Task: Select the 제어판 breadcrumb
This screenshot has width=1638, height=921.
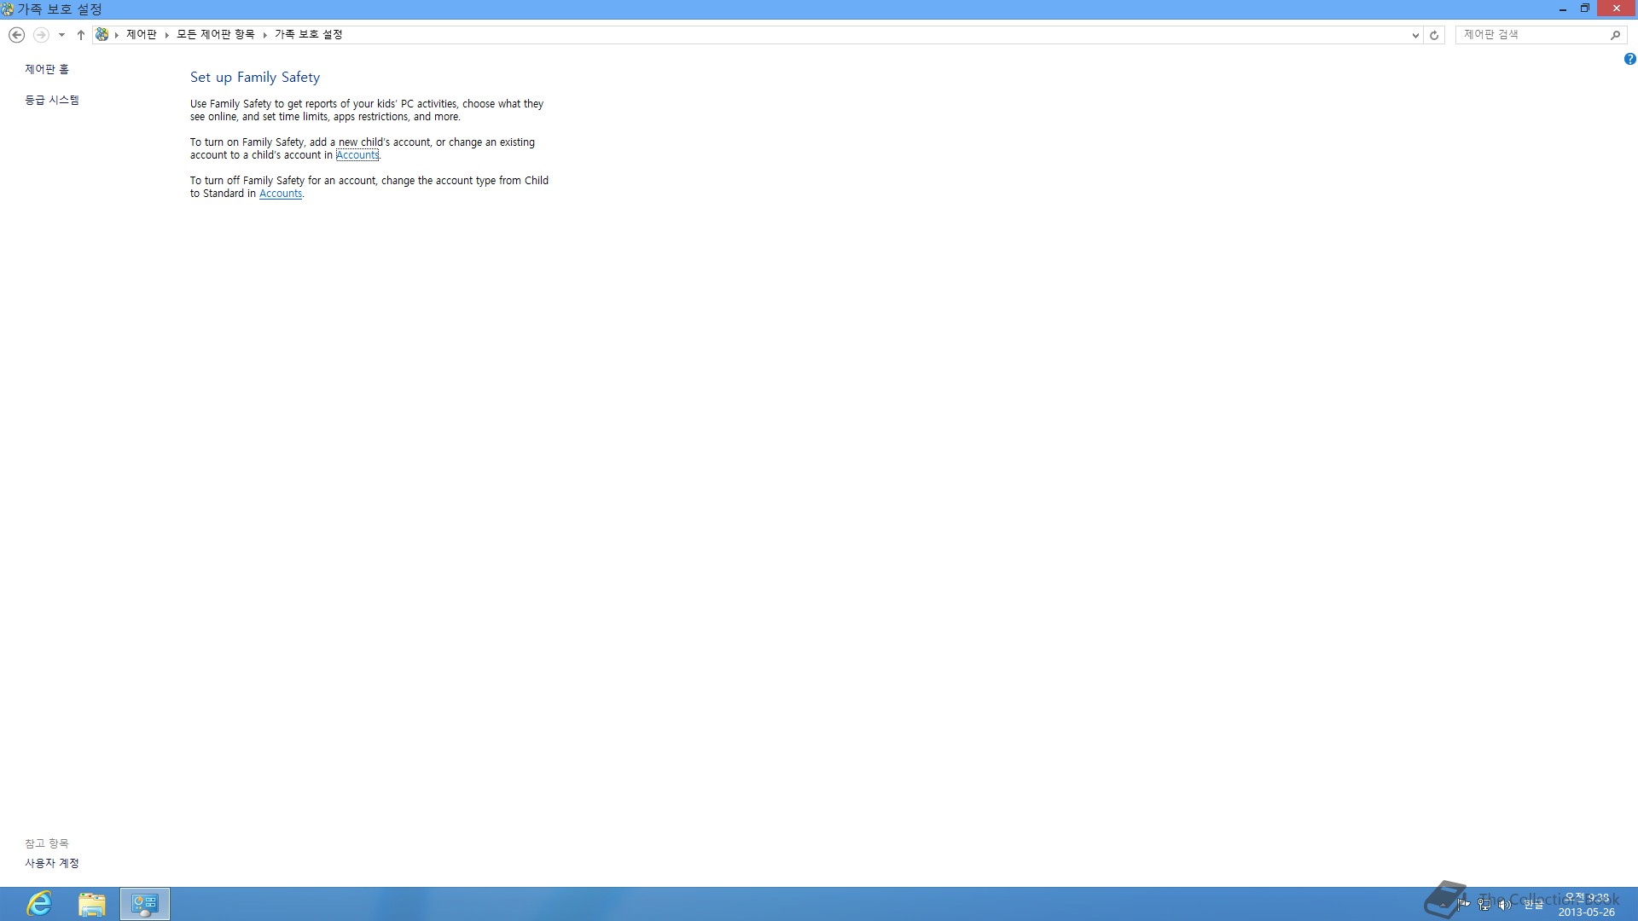Action: point(142,34)
